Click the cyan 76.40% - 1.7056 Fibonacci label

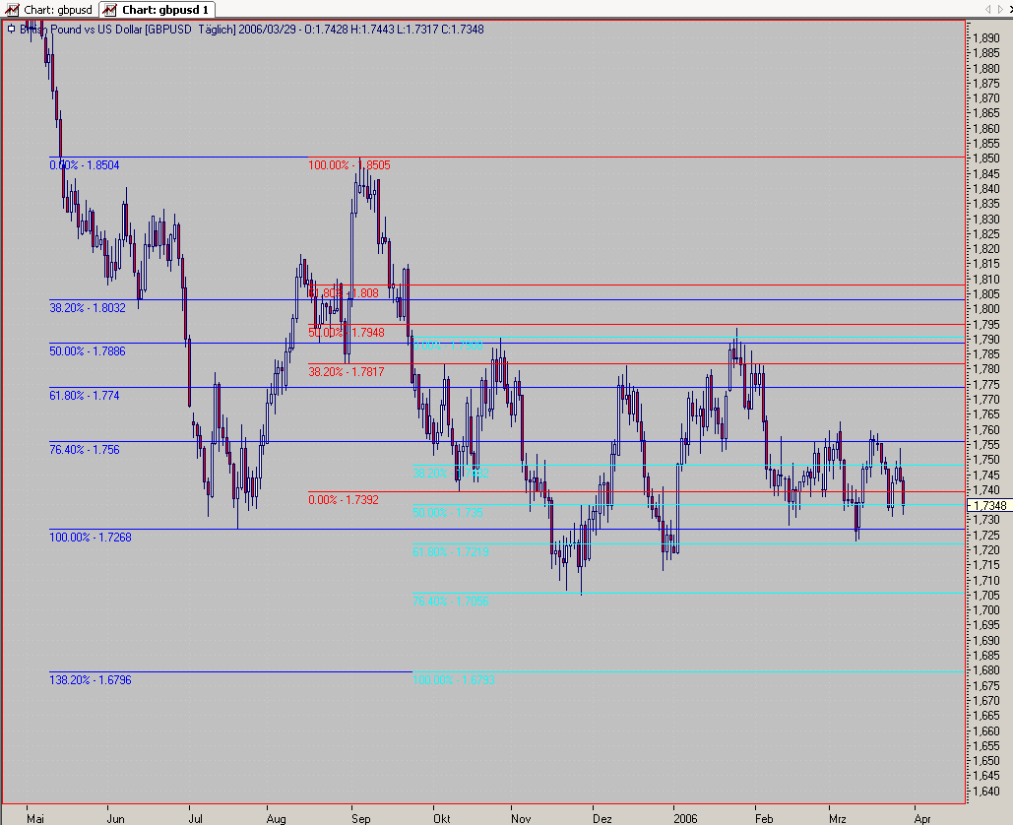click(x=450, y=602)
